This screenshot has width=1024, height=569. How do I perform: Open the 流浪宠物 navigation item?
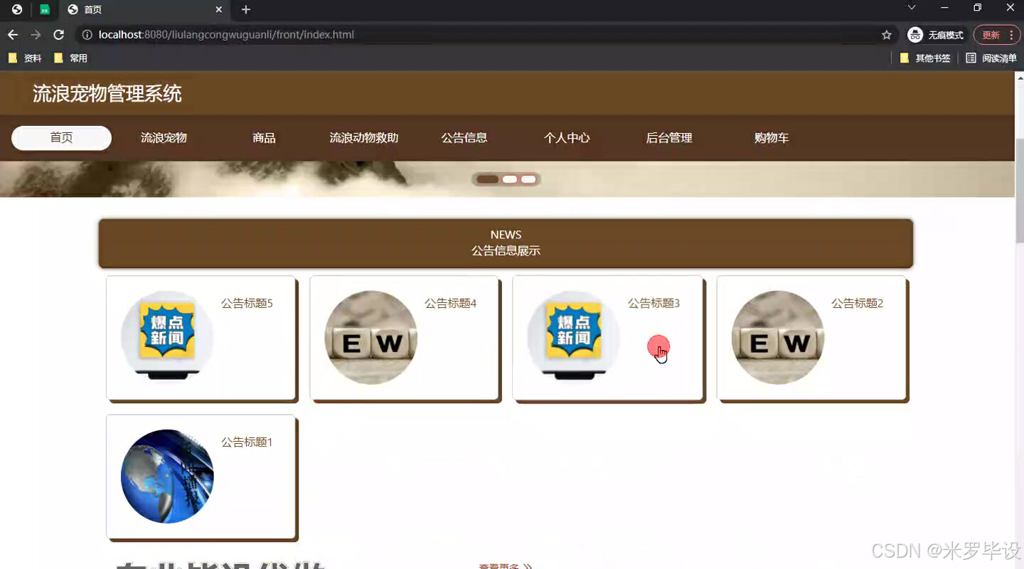164,138
